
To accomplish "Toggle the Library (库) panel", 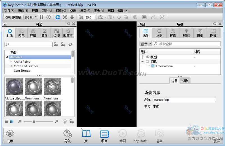I will (x=86, y=136).
